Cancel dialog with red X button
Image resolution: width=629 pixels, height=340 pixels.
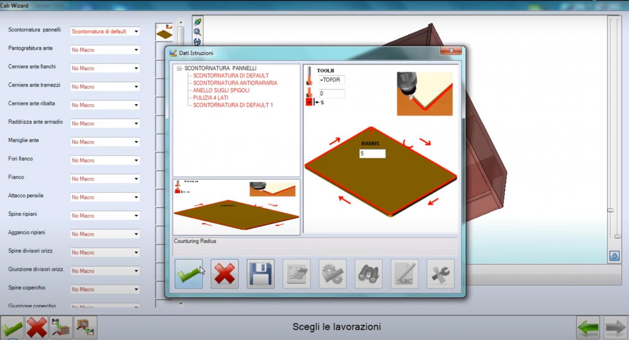(224, 274)
